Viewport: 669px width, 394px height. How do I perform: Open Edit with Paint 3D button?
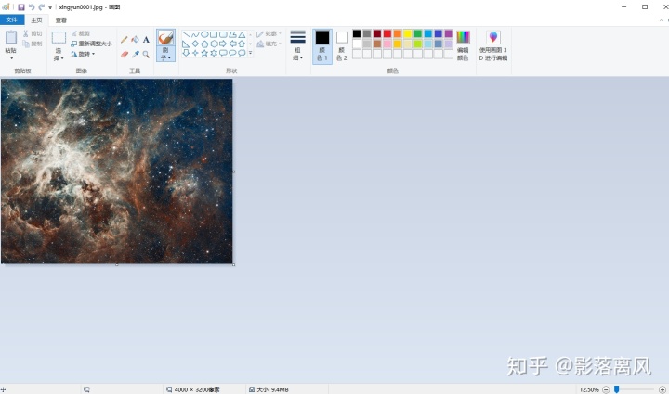coord(493,45)
